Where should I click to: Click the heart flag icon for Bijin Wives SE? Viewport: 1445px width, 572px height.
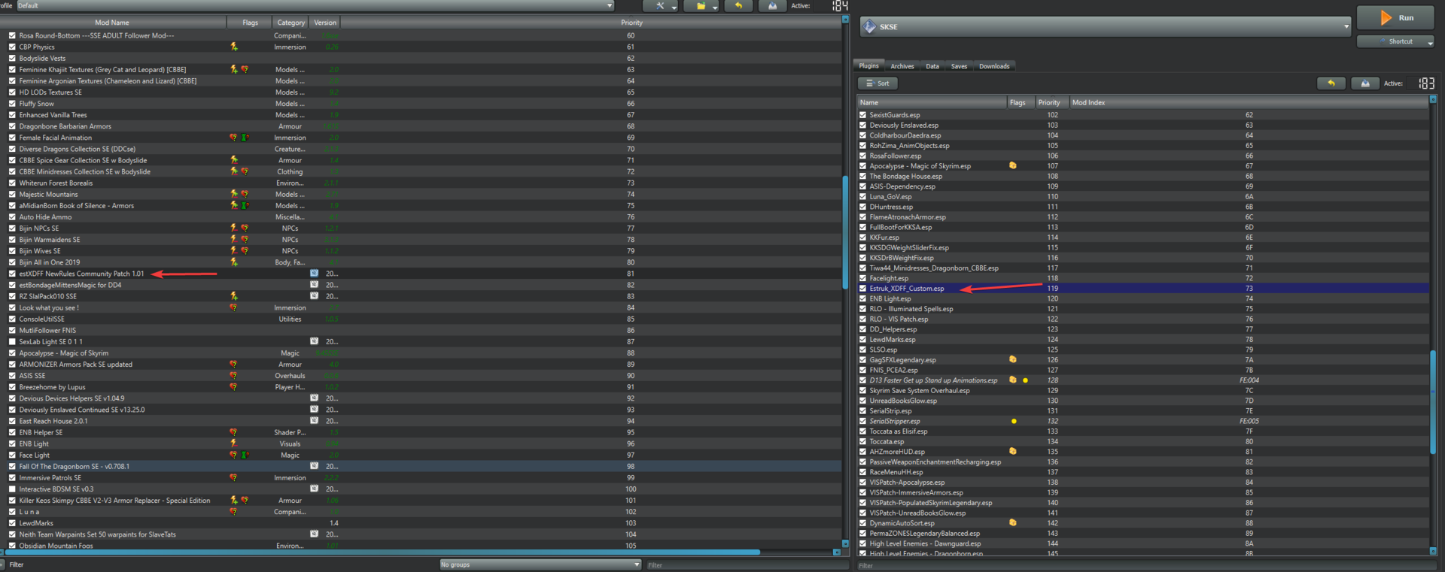(x=245, y=251)
